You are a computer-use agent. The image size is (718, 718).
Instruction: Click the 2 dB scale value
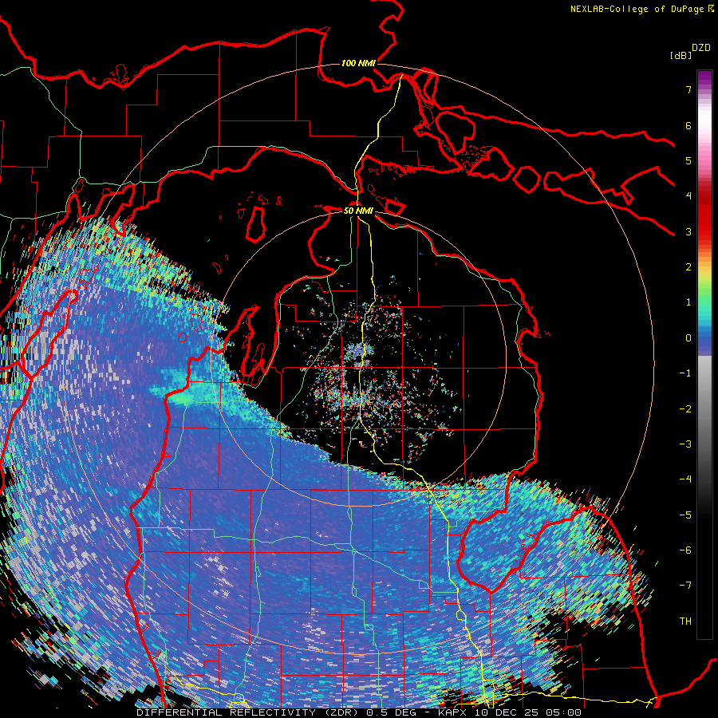pyautogui.click(x=688, y=267)
